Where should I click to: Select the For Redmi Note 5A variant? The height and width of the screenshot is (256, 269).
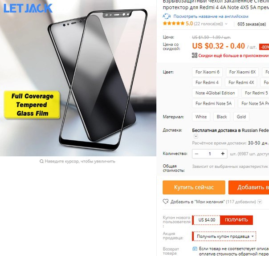click(x=213, y=103)
